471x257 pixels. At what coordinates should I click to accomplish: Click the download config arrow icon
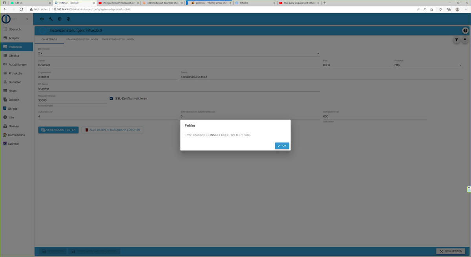465,40
